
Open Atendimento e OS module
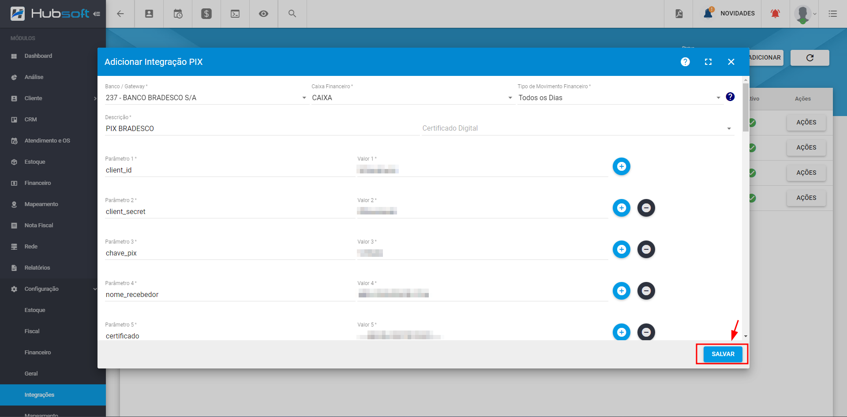(x=53, y=141)
